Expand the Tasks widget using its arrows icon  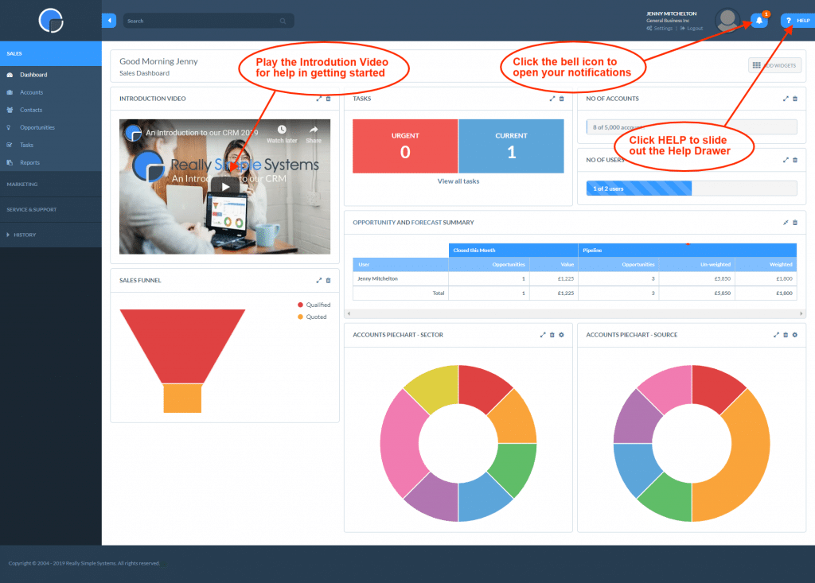click(x=552, y=99)
